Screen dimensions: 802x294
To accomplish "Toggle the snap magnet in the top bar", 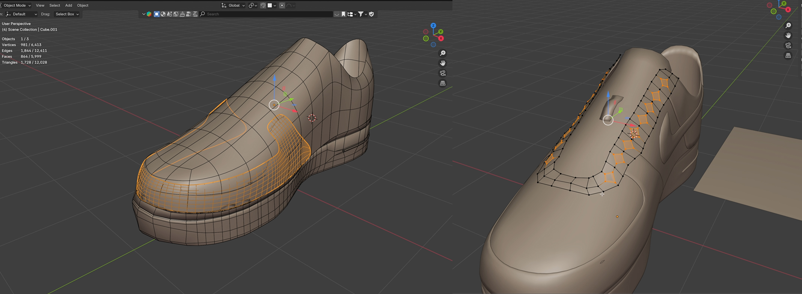I will pos(263,5).
